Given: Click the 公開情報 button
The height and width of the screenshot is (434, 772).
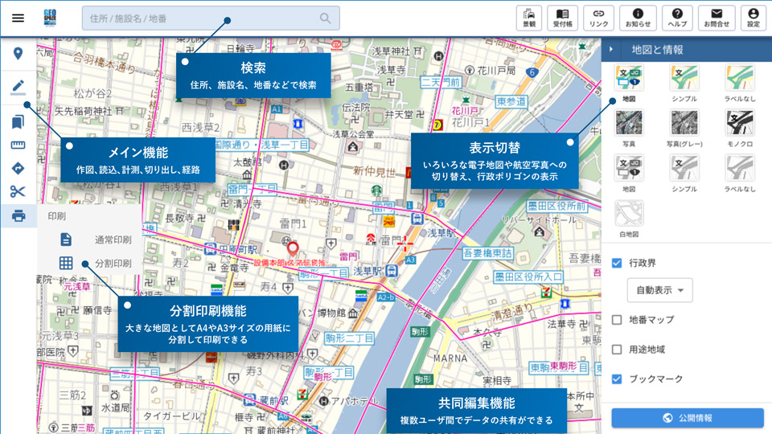Looking at the screenshot, I should [688, 418].
